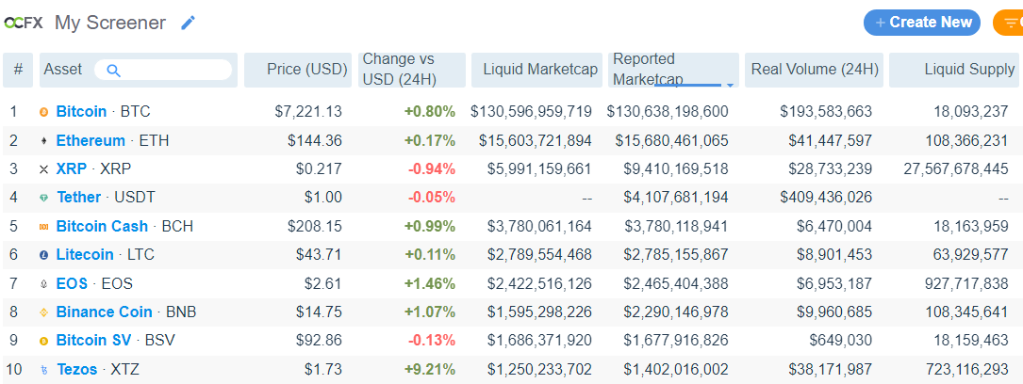Select Bitcoin reported marketcap $130,638,198,600

668,111
